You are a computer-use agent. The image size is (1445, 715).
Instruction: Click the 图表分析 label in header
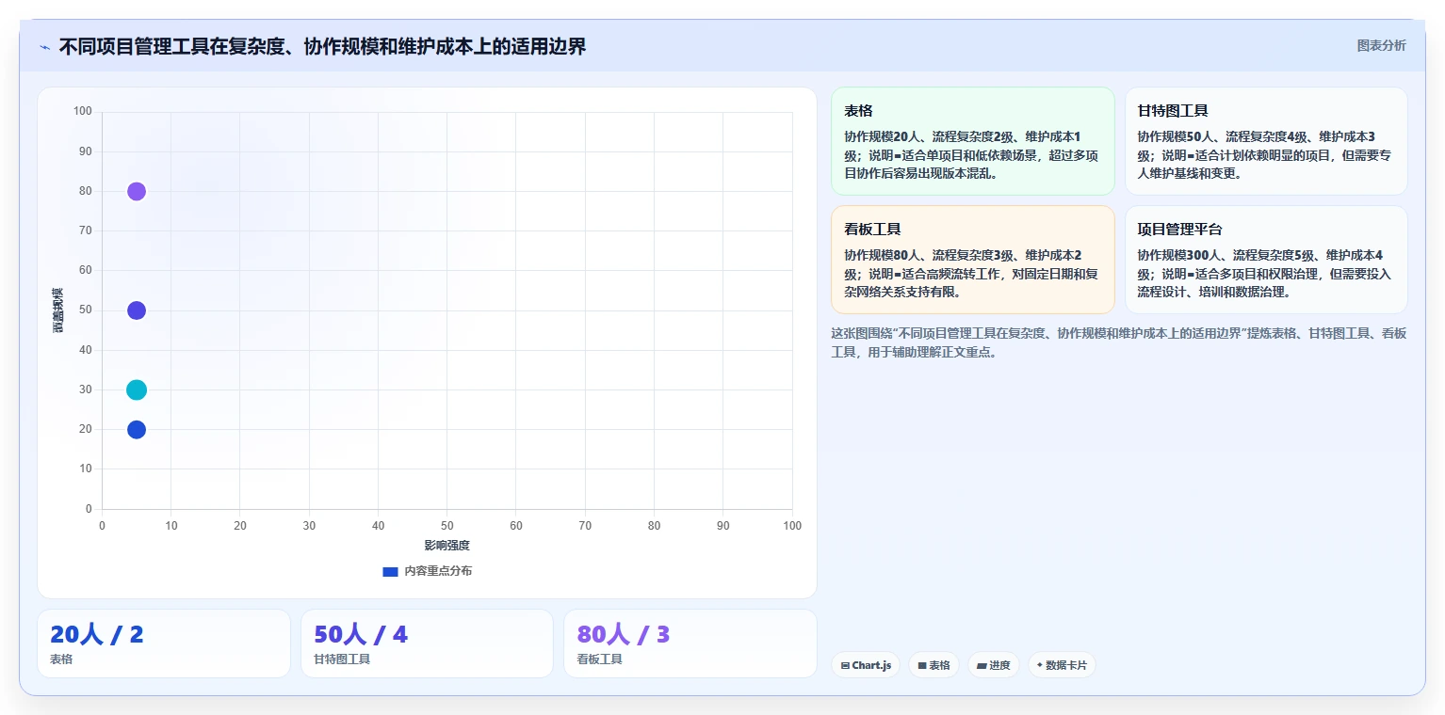tap(1381, 45)
